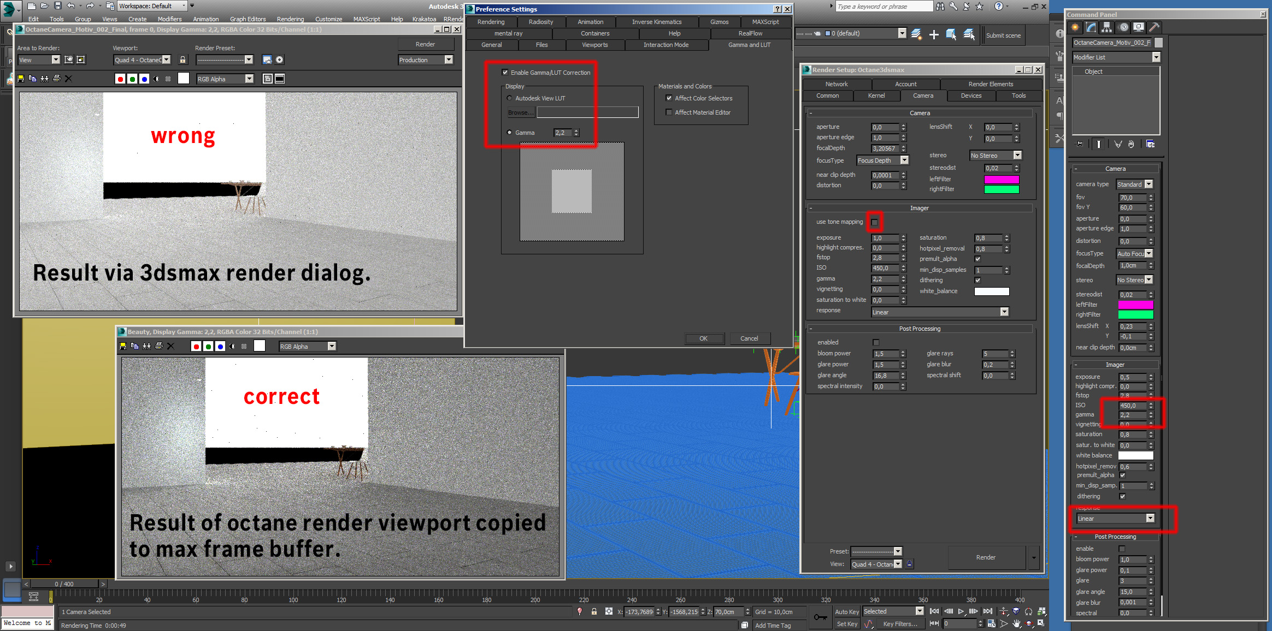Click the Motion tab icon

click(x=1123, y=27)
